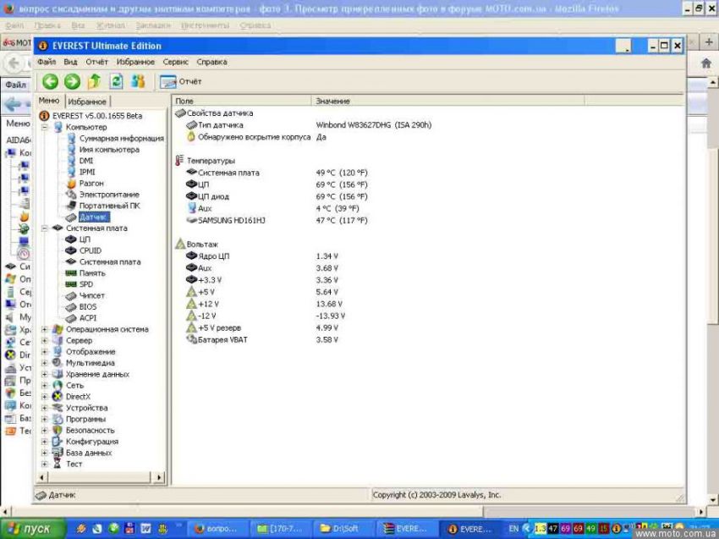Select the SAMSUNG HD161HJ temperature row
The image size is (719, 539).
pyautogui.click(x=276, y=221)
